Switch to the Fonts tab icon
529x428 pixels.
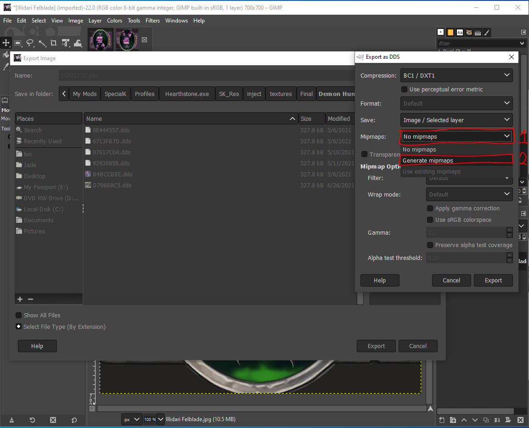pyautogui.click(x=460, y=32)
